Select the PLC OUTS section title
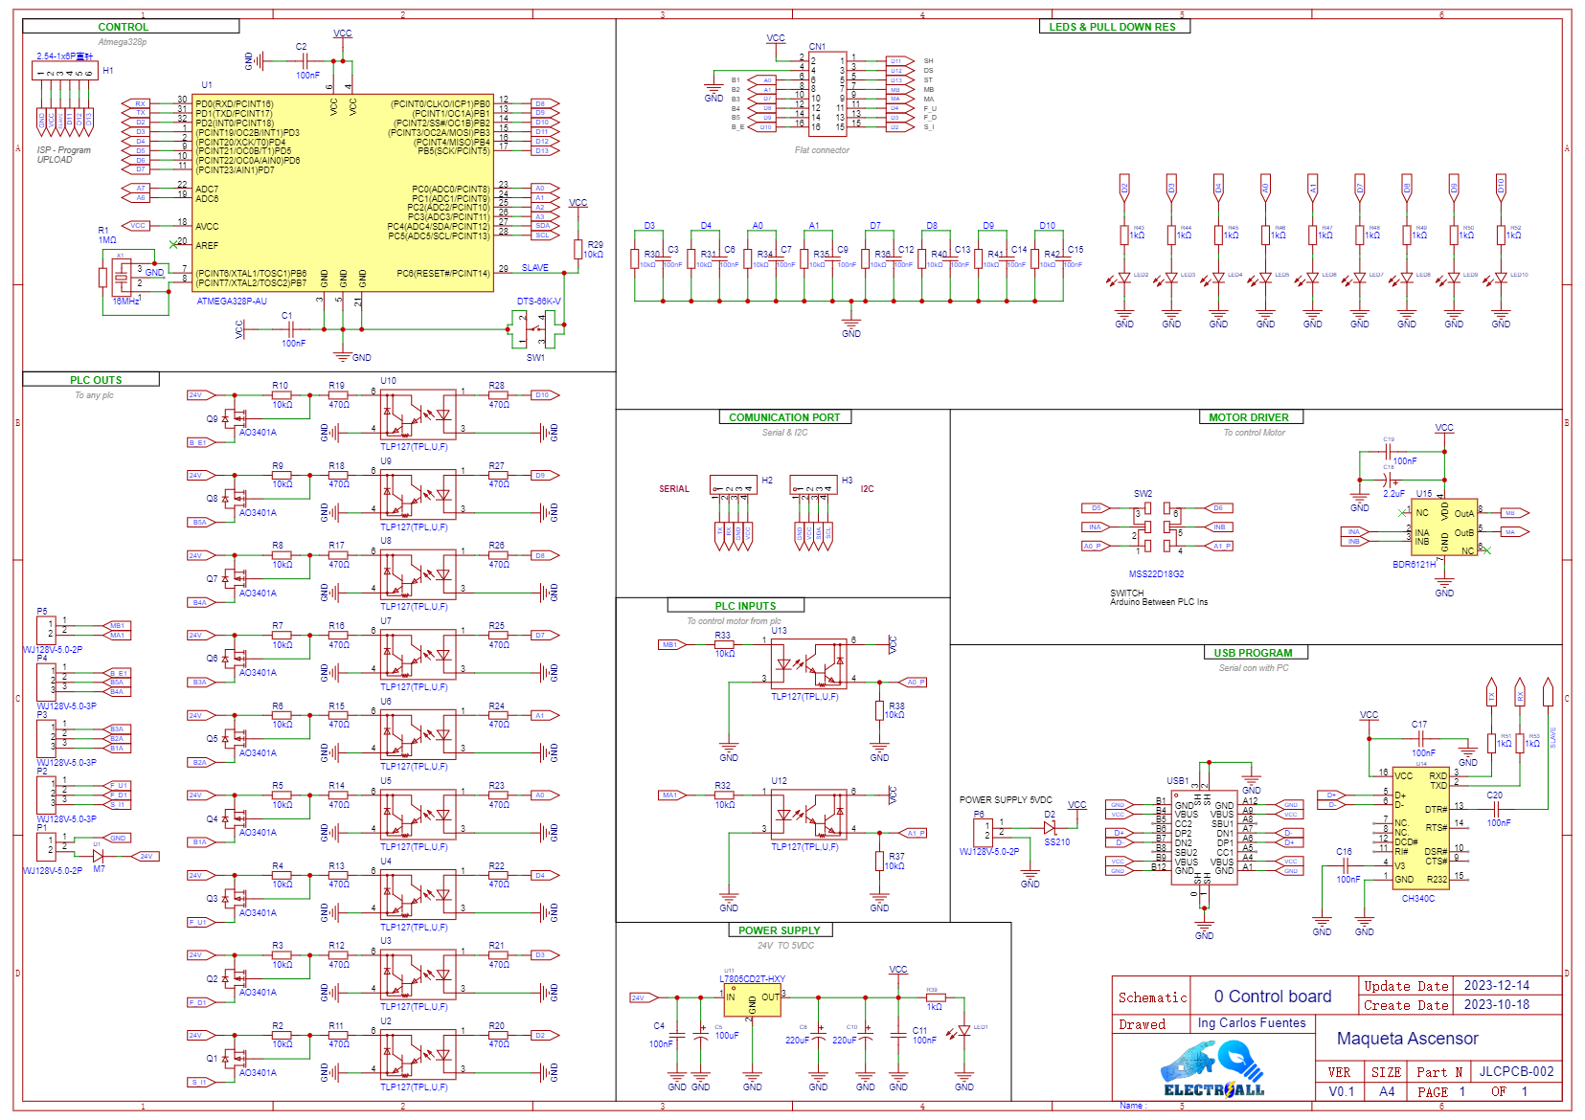 pyautogui.click(x=96, y=380)
